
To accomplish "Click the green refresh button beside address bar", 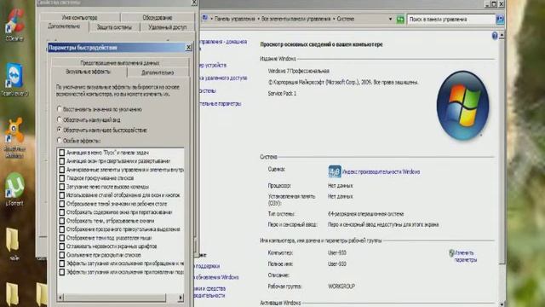I will tap(400, 20).
